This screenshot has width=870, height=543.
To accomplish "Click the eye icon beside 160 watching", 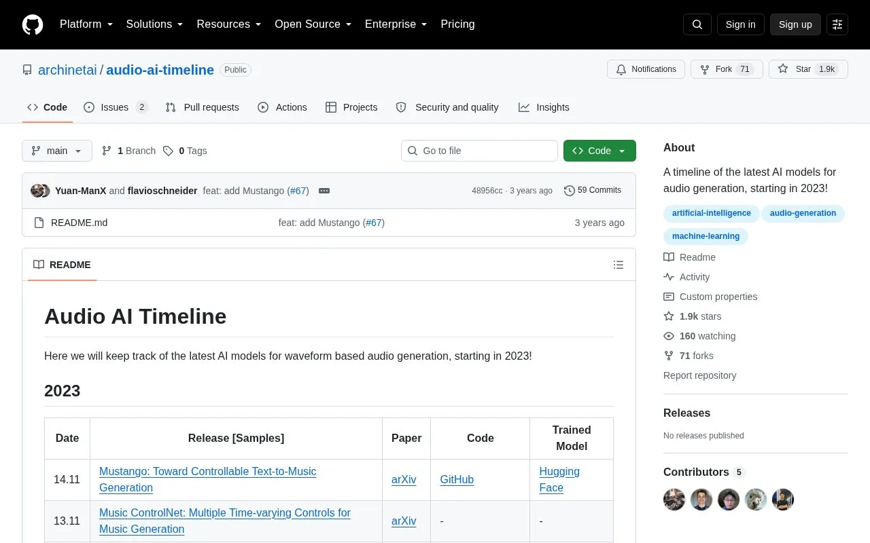I will (669, 336).
